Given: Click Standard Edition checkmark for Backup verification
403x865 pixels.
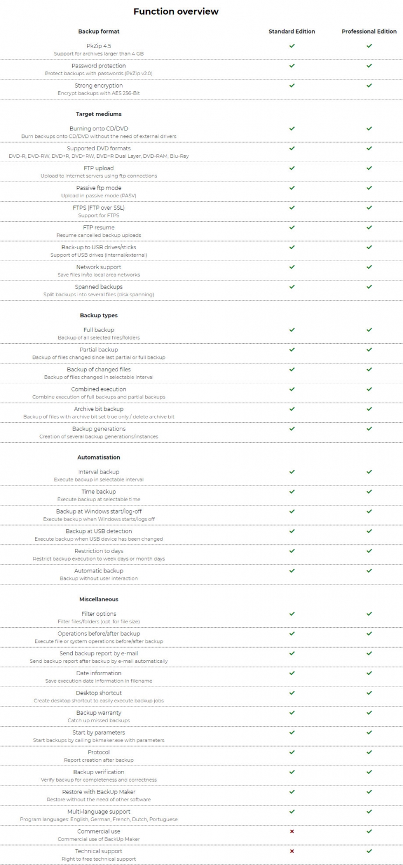Looking at the screenshot, I should pyautogui.click(x=292, y=772).
